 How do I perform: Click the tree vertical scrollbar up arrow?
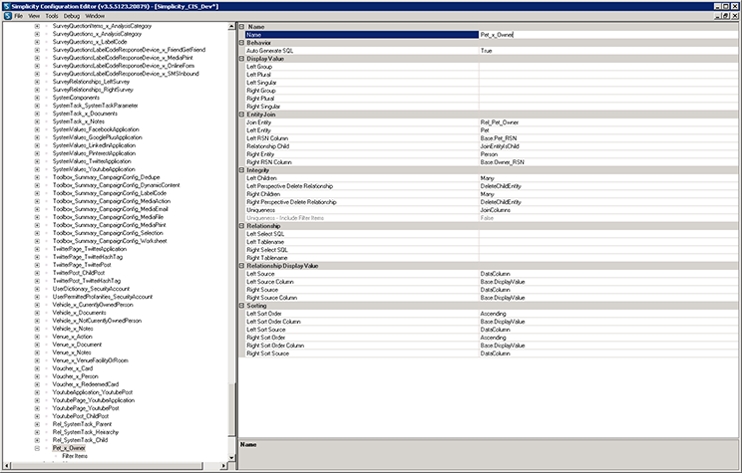pyautogui.click(x=231, y=27)
